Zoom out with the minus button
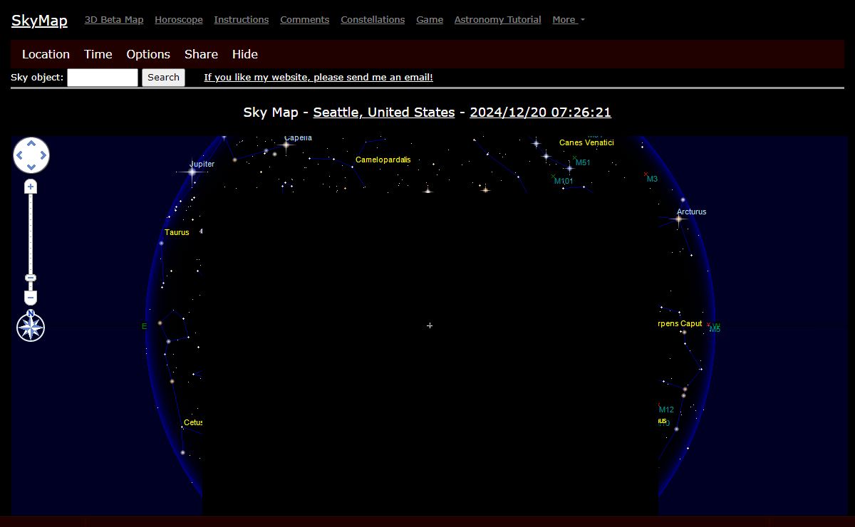 coord(31,298)
